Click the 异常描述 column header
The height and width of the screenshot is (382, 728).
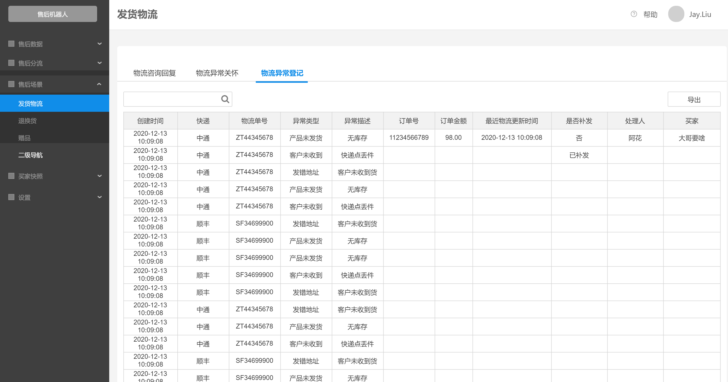point(357,121)
